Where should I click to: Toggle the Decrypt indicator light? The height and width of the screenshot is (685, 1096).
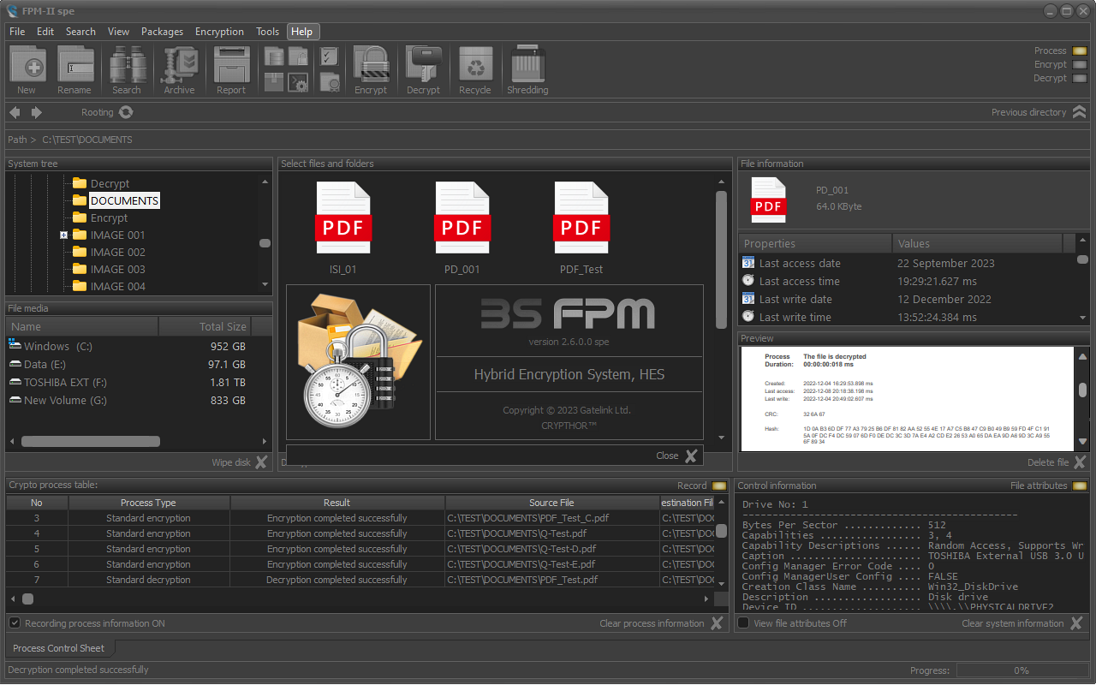(1079, 78)
